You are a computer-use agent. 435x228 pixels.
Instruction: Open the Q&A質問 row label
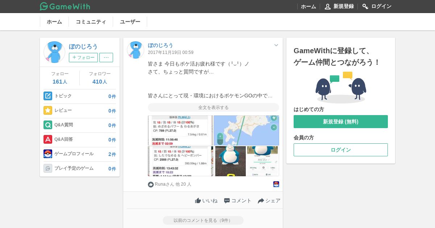[x=64, y=125]
